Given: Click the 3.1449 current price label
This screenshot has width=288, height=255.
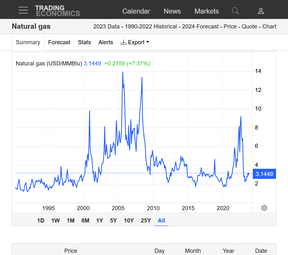Looking at the screenshot, I should [264, 174].
